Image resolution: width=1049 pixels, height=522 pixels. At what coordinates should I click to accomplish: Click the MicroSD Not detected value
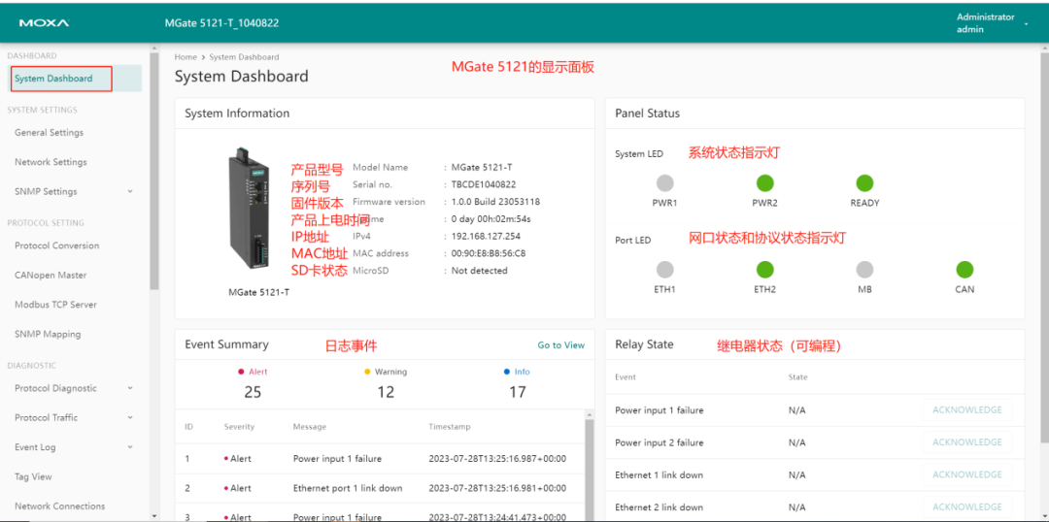(x=479, y=271)
